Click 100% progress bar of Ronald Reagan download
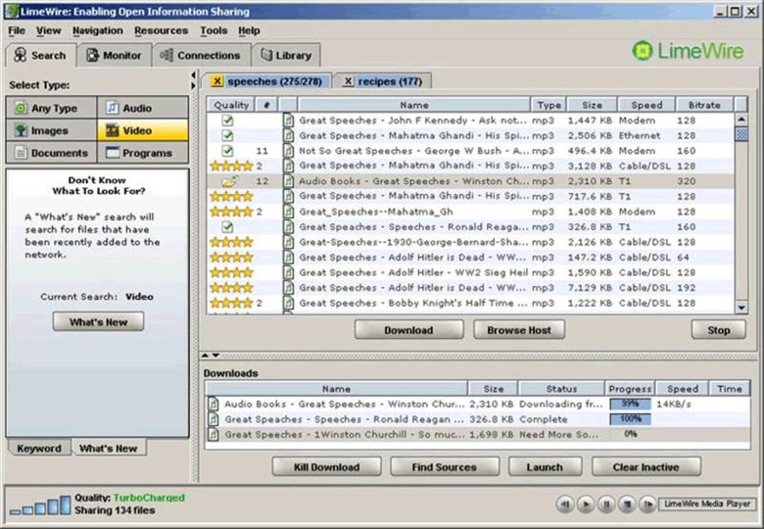Image resolution: width=764 pixels, height=529 pixels. point(630,419)
